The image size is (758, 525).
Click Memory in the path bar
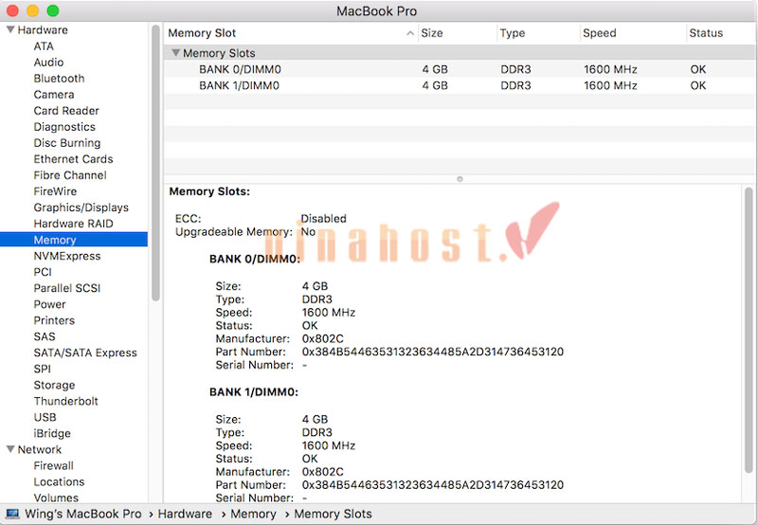(253, 514)
